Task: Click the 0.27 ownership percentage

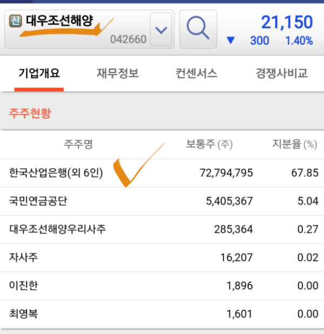Action: pyautogui.click(x=308, y=229)
